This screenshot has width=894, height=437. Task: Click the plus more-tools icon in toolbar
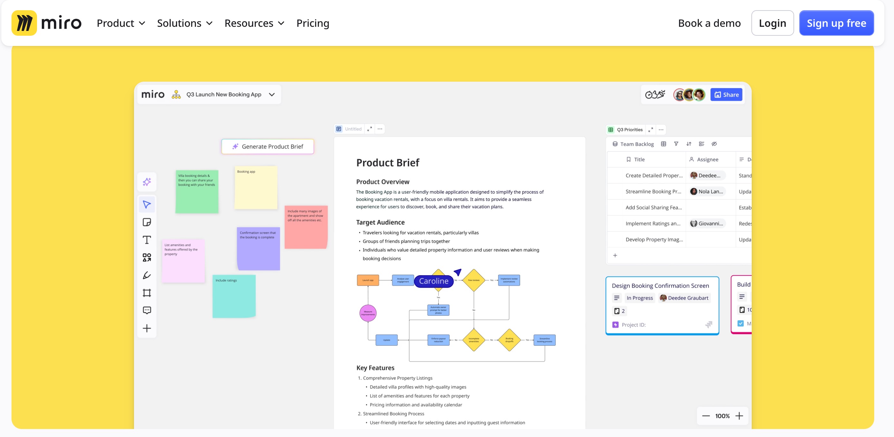(147, 328)
